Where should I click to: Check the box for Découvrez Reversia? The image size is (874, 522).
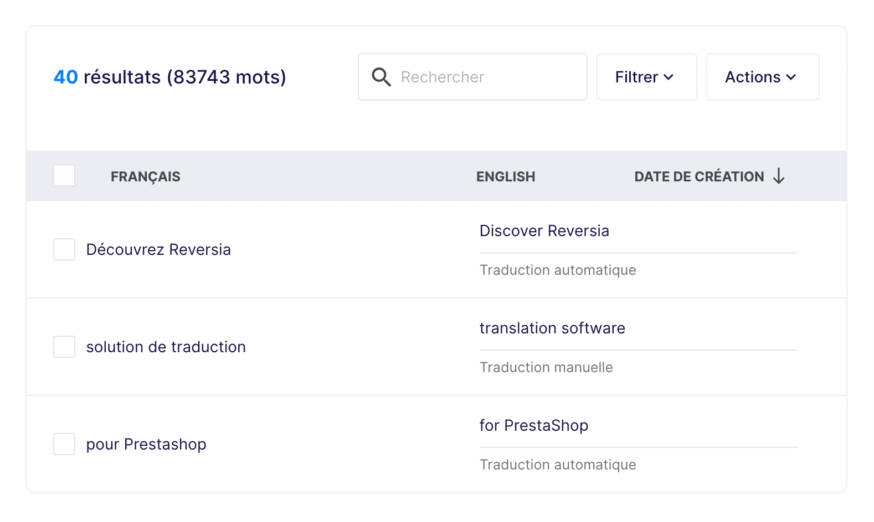tap(64, 249)
